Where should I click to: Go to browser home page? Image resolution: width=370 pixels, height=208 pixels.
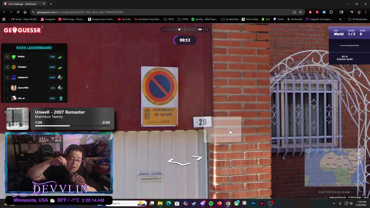(25, 12)
